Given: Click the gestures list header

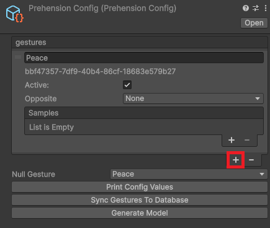Looking at the screenshot, I should point(140,42).
